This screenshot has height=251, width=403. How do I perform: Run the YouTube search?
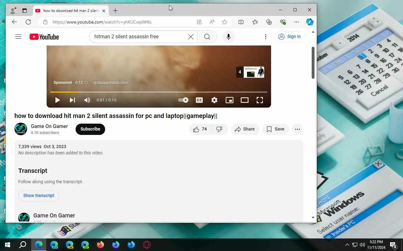207,37
